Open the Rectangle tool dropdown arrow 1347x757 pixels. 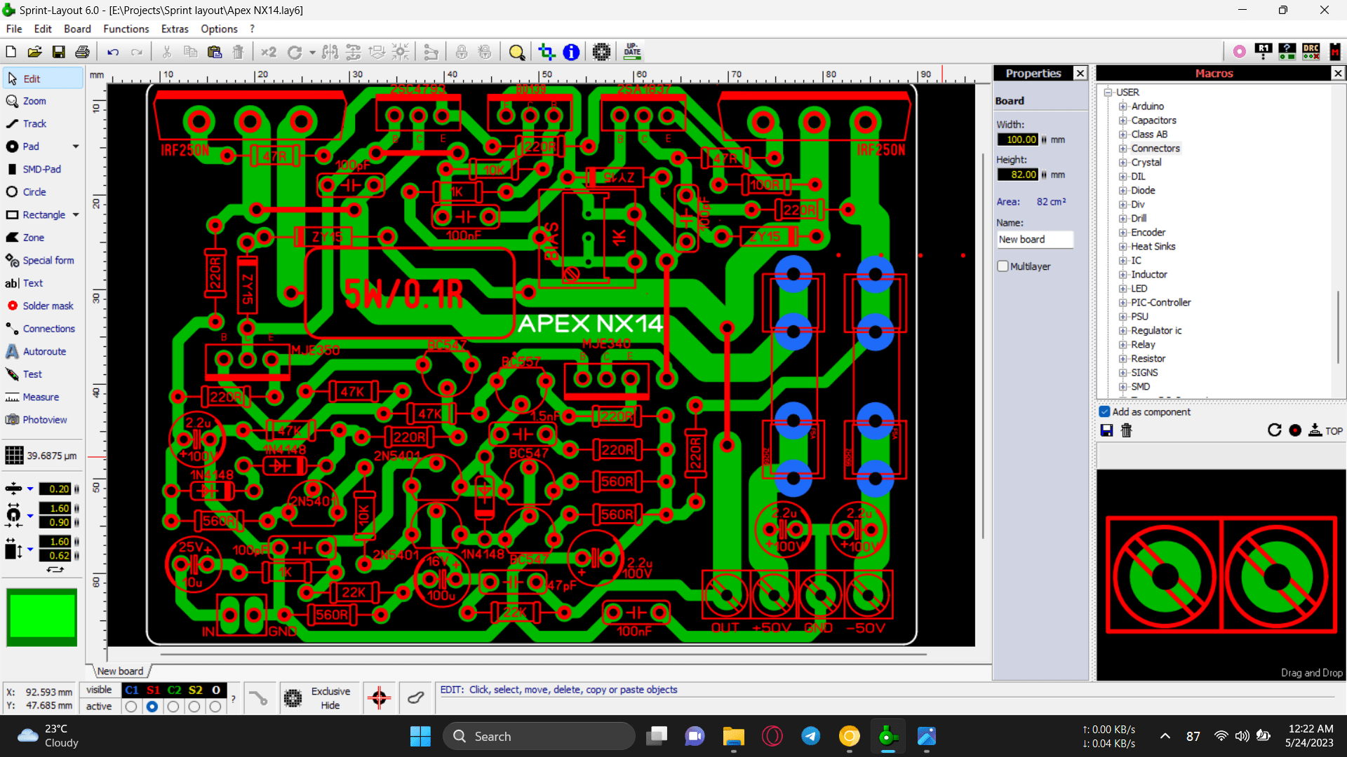75,215
